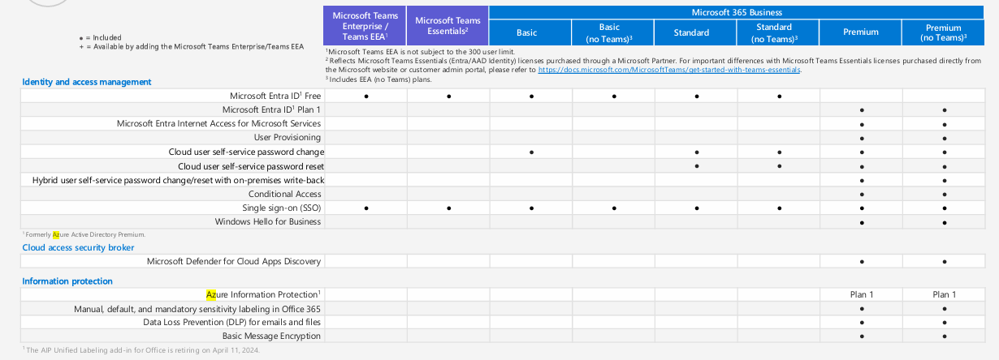This screenshot has height=360, width=999.
Task: Click the dot for Windows Hello under Premium (no Teams)
Action: (944, 221)
